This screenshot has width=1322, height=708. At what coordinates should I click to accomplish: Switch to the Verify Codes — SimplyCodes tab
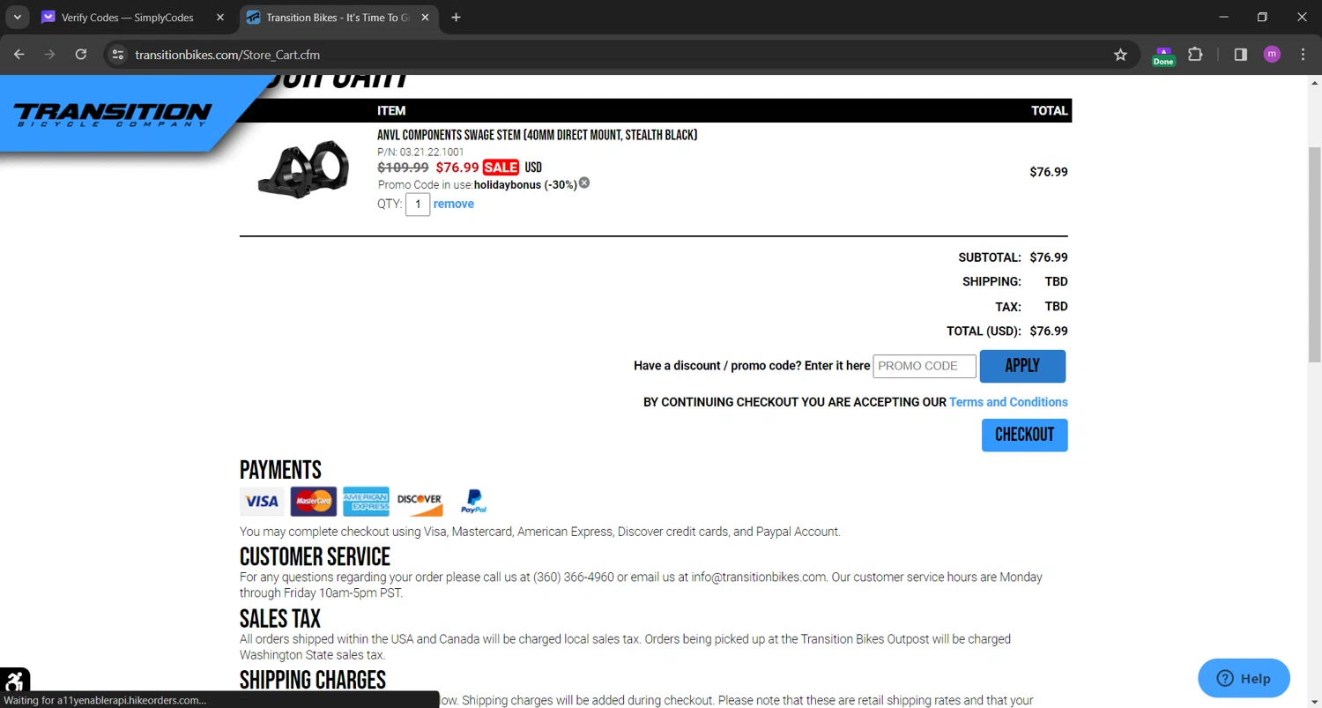(x=128, y=18)
